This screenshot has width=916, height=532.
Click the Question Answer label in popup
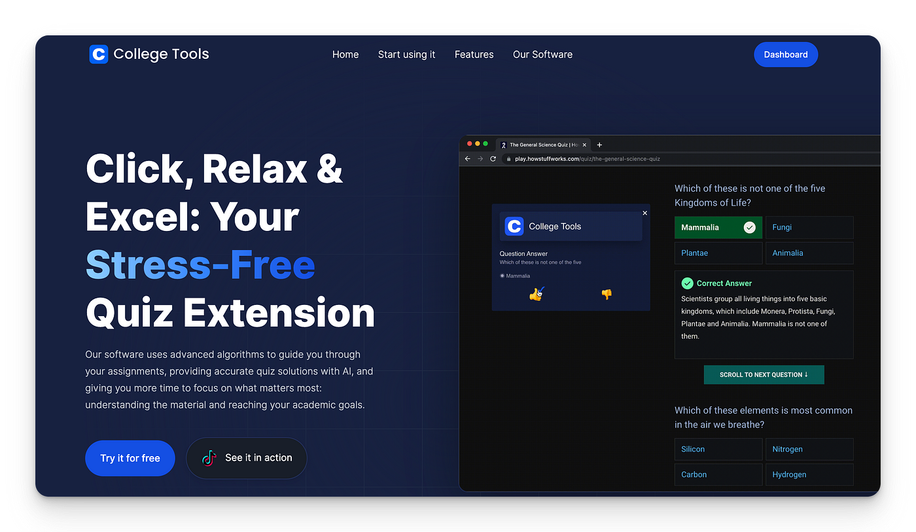523,254
